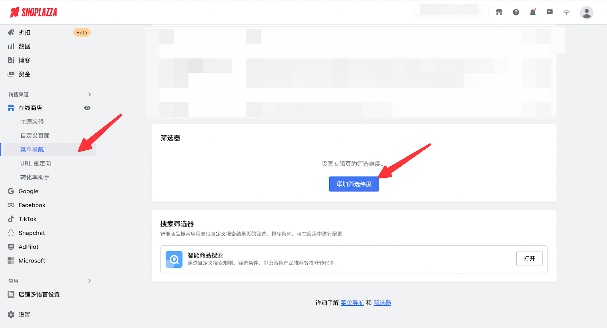Open the chat messages icon
607x328 pixels.
549,12
